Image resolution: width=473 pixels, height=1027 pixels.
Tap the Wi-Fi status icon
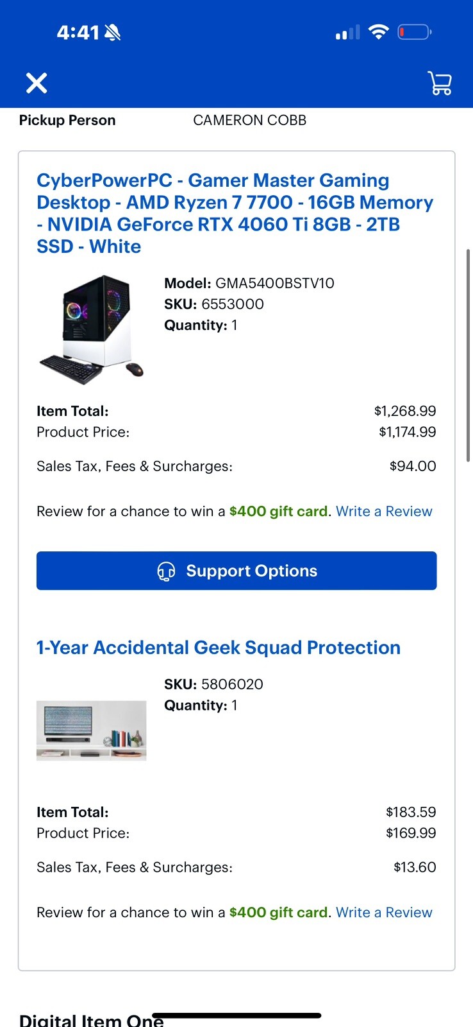click(379, 32)
